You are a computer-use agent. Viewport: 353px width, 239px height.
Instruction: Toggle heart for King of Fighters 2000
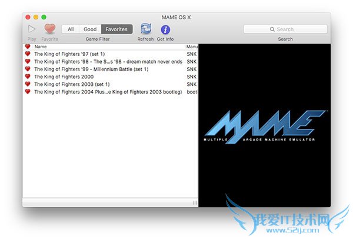[x=28, y=77]
